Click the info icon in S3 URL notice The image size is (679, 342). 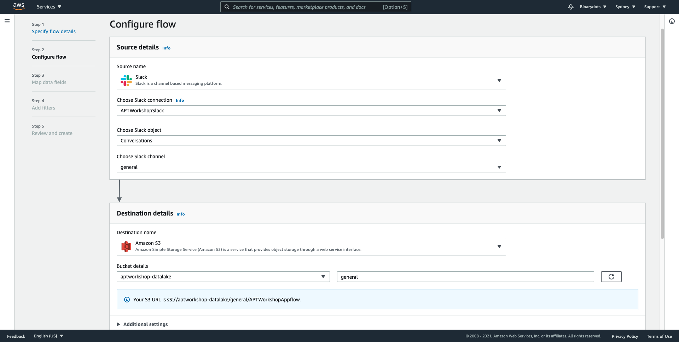click(127, 300)
